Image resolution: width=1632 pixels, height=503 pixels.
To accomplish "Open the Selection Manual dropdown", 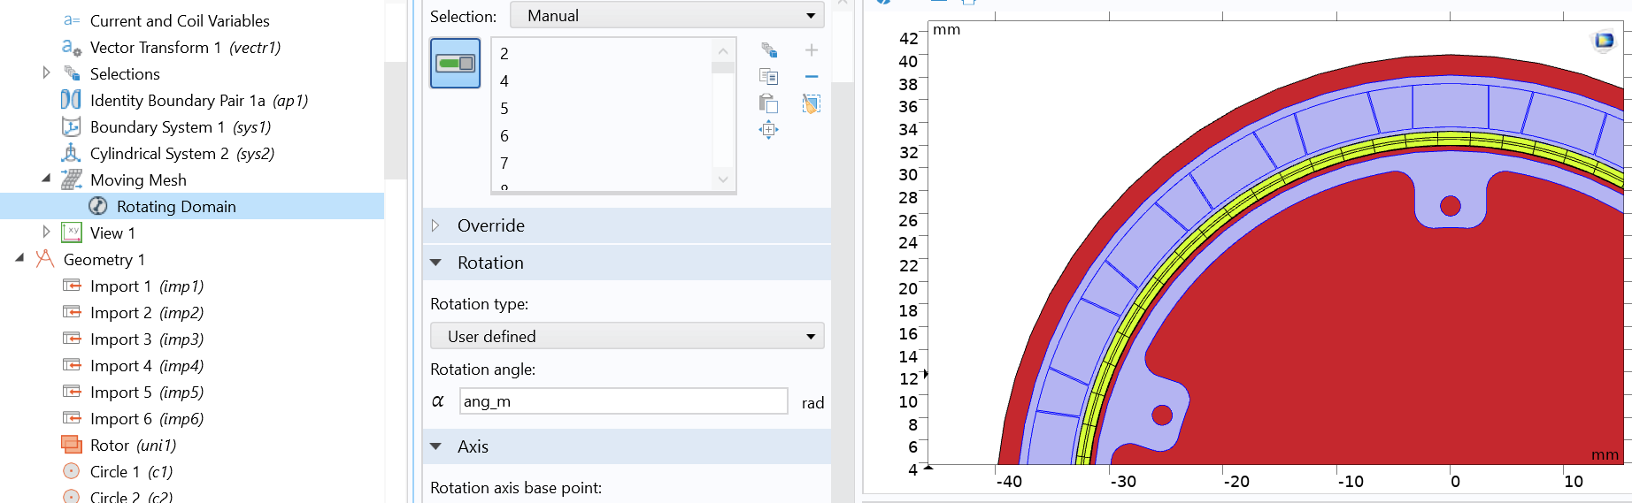I will pyautogui.click(x=666, y=16).
